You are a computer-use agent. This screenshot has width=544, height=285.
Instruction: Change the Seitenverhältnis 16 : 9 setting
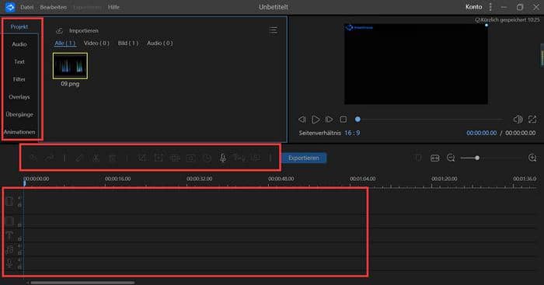coord(352,133)
